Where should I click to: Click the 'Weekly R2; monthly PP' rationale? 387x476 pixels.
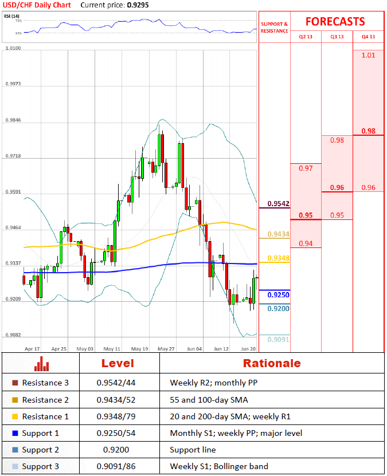[x=213, y=383]
